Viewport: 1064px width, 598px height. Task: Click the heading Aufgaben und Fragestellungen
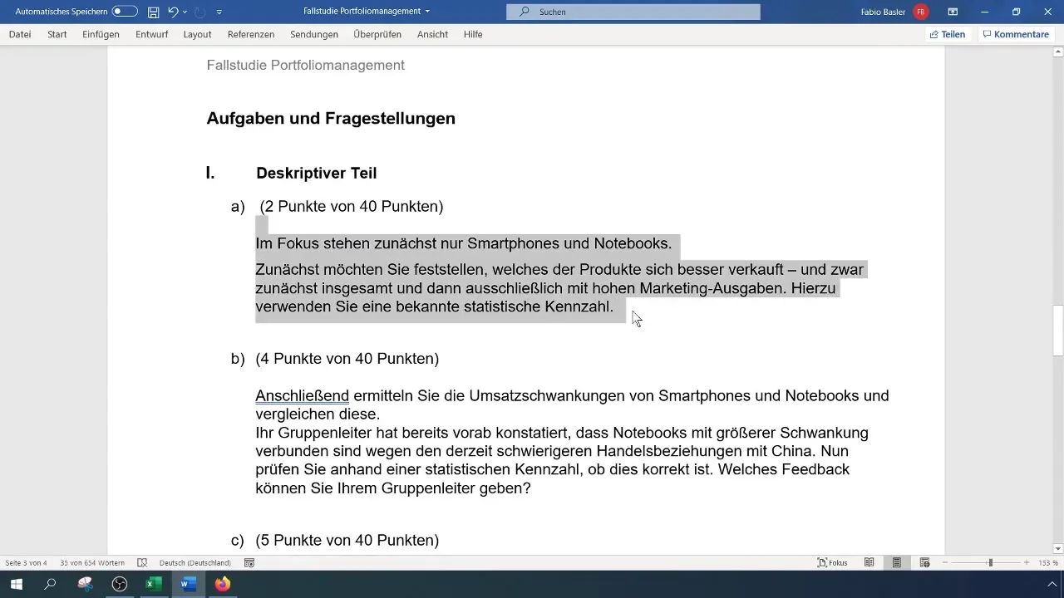(x=331, y=118)
